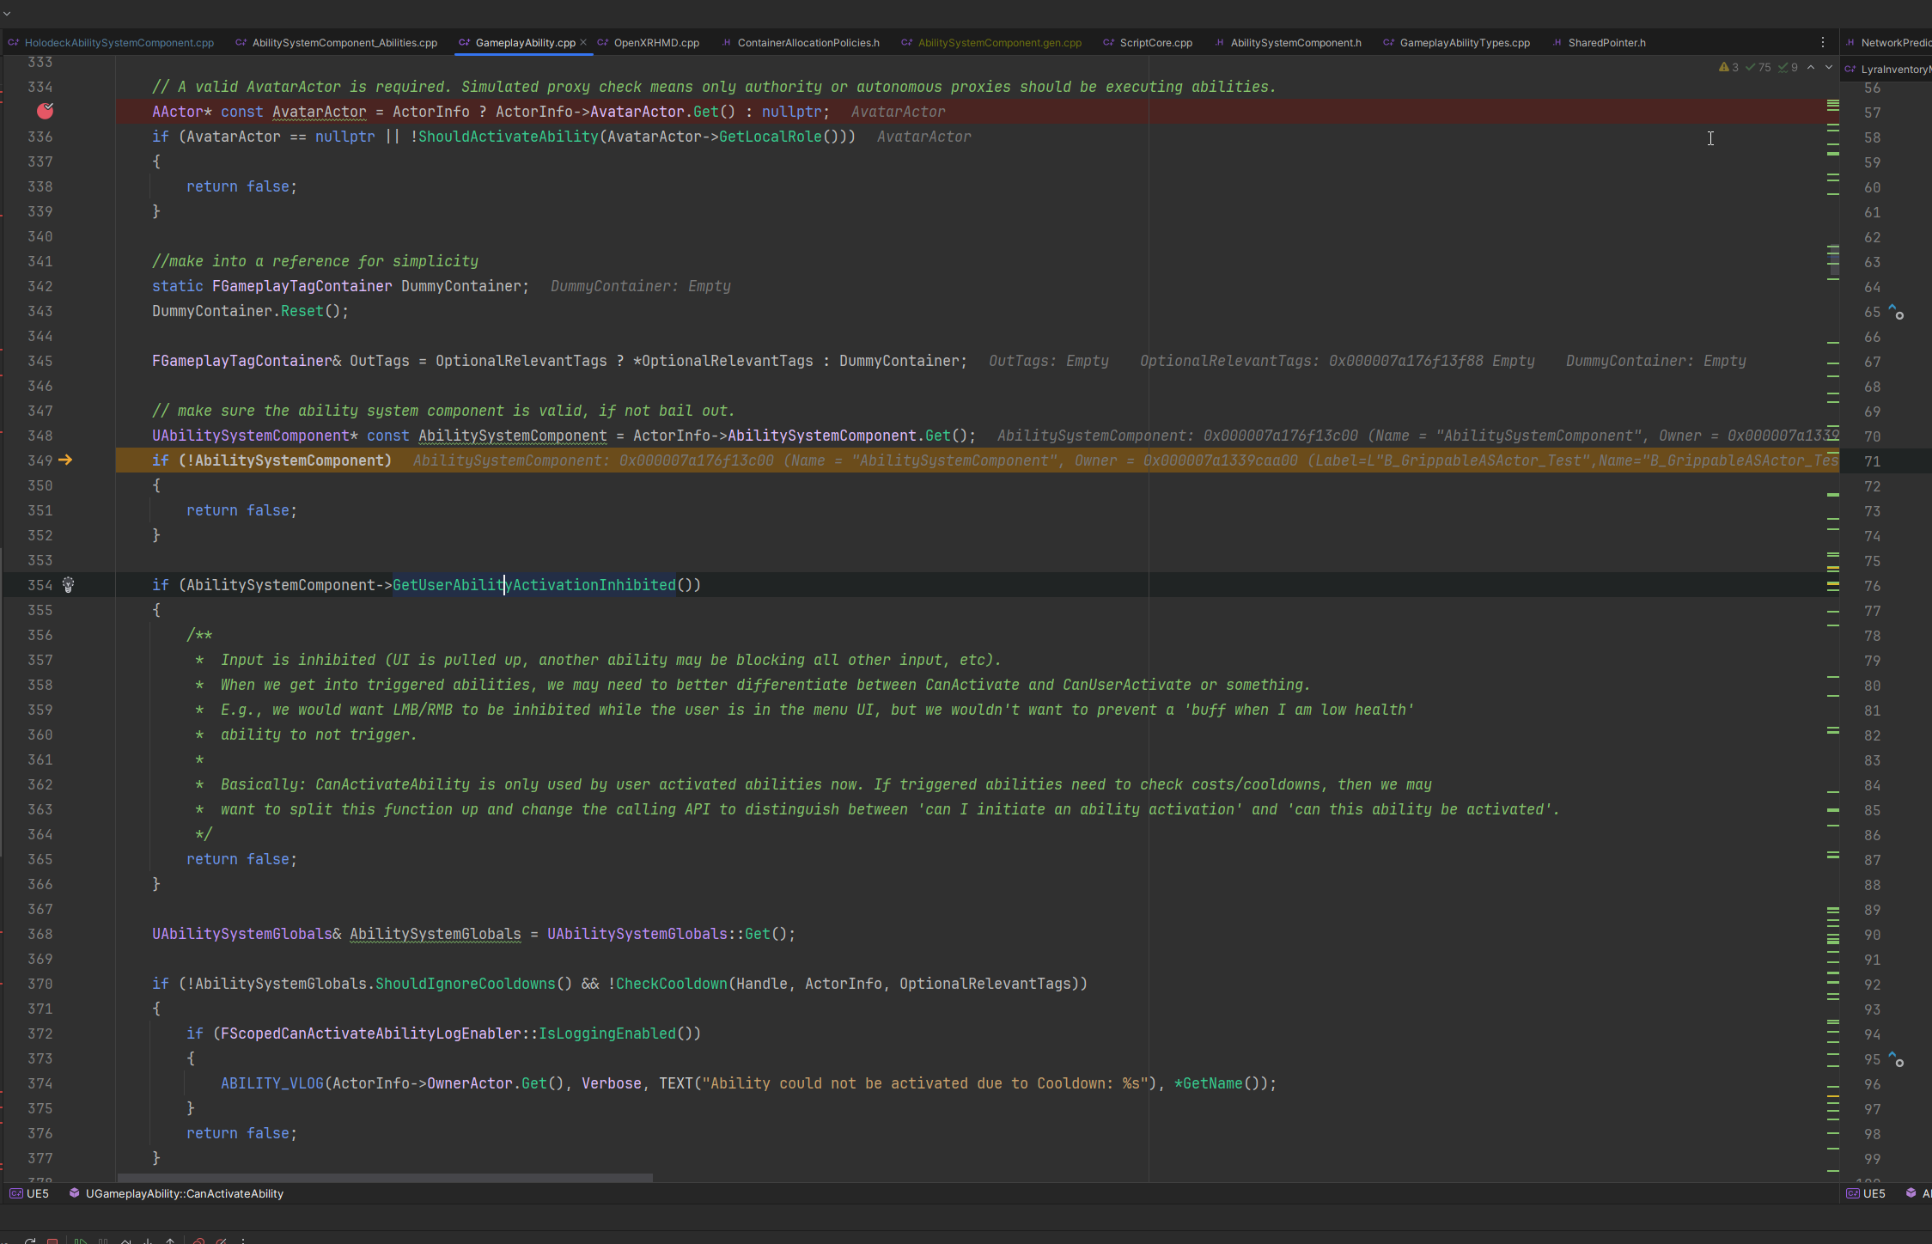The width and height of the screenshot is (1932, 1244).
Task: Click the step into debug icon
Action: click(148, 1241)
